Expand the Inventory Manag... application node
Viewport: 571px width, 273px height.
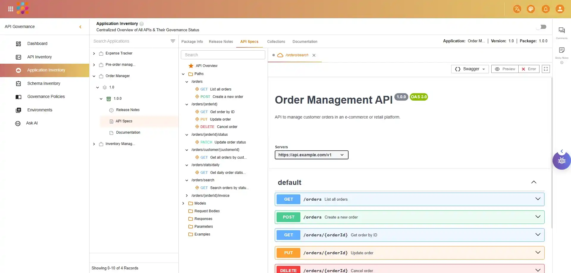pyautogui.click(x=94, y=144)
